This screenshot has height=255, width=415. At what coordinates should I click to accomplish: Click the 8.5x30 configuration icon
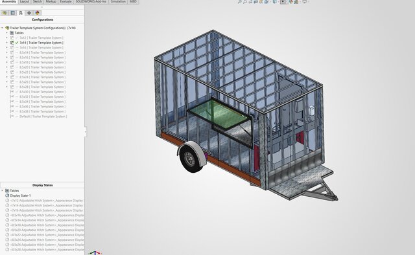tap(12, 92)
